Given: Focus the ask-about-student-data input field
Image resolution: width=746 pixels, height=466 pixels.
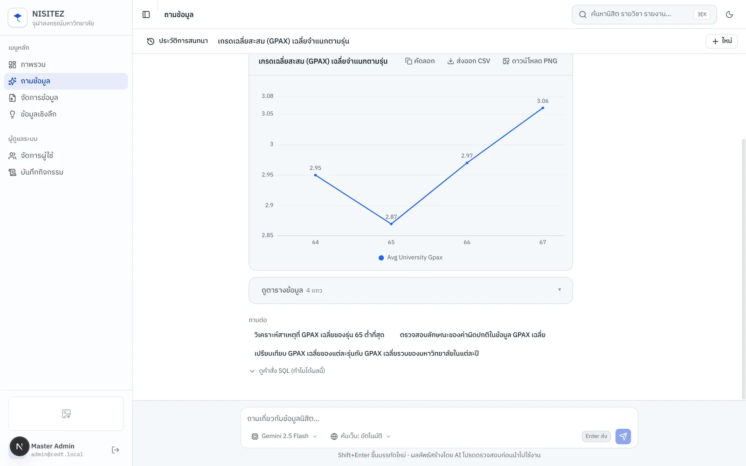Looking at the screenshot, I should click(x=438, y=418).
